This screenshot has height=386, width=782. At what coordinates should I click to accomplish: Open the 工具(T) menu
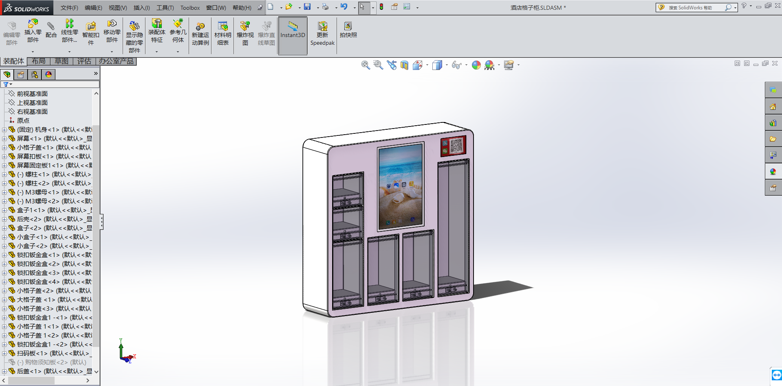click(165, 8)
